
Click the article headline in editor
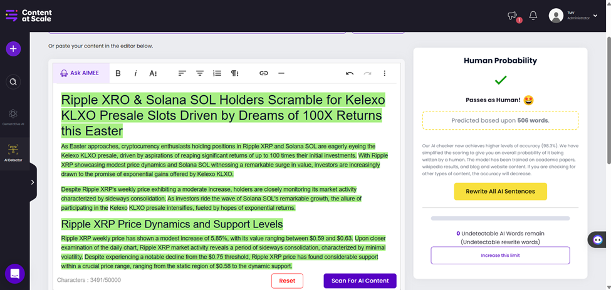(x=223, y=115)
